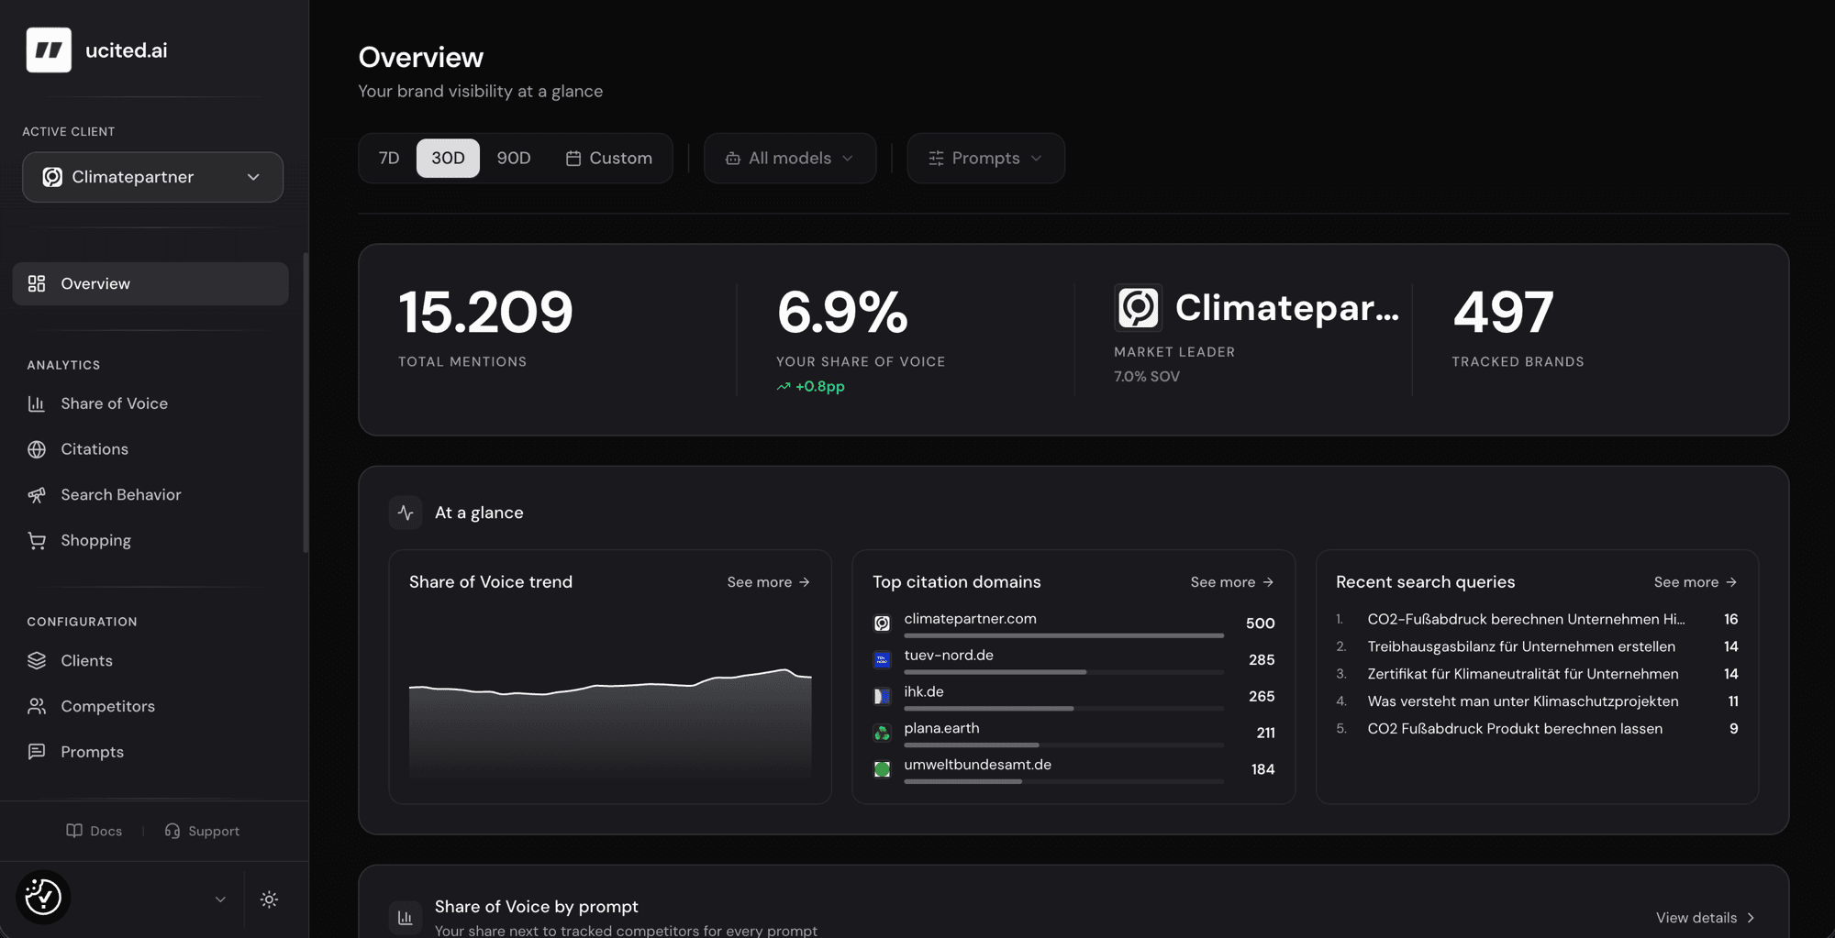Click the Support headset icon
Screen dimensions: 1835x938
click(x=172, y=831)
